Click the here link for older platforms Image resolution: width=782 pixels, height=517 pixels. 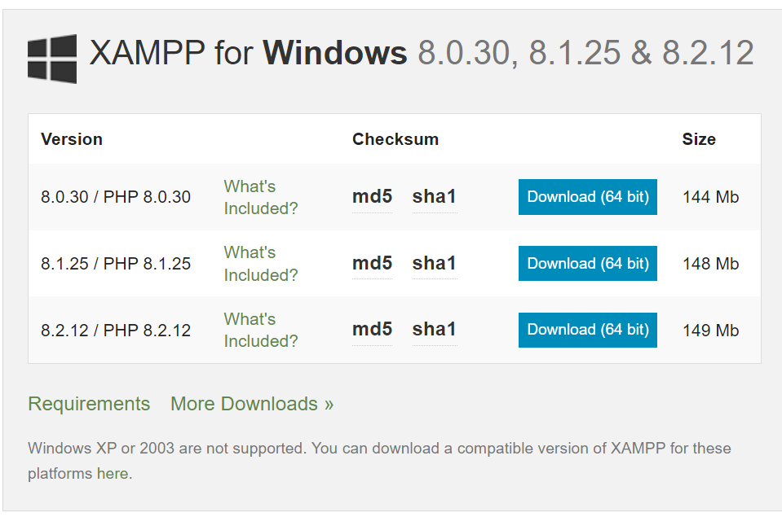tap(113, 473)
